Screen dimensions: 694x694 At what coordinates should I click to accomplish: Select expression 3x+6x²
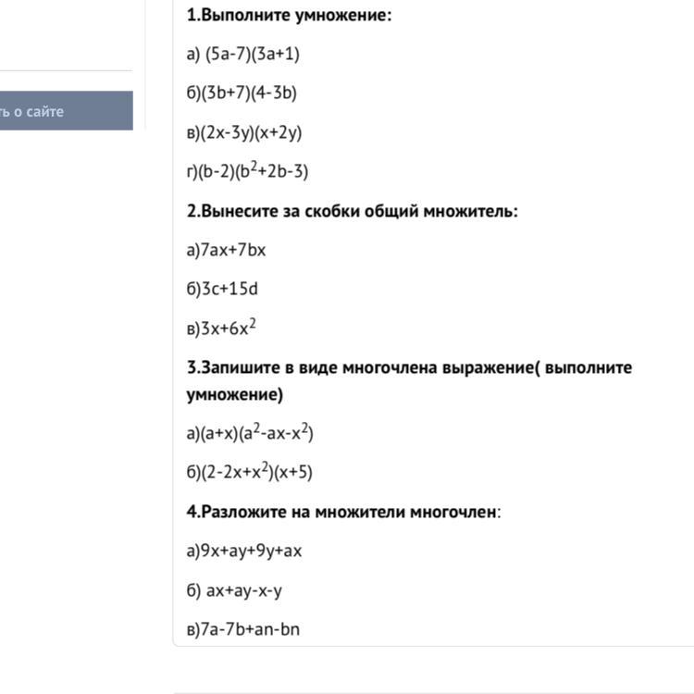coord(229,328)
